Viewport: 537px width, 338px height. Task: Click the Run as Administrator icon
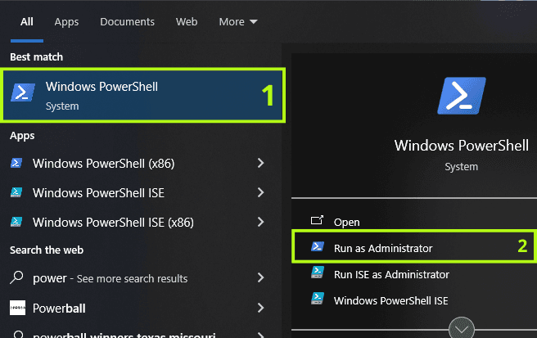(x=318, y=246)
